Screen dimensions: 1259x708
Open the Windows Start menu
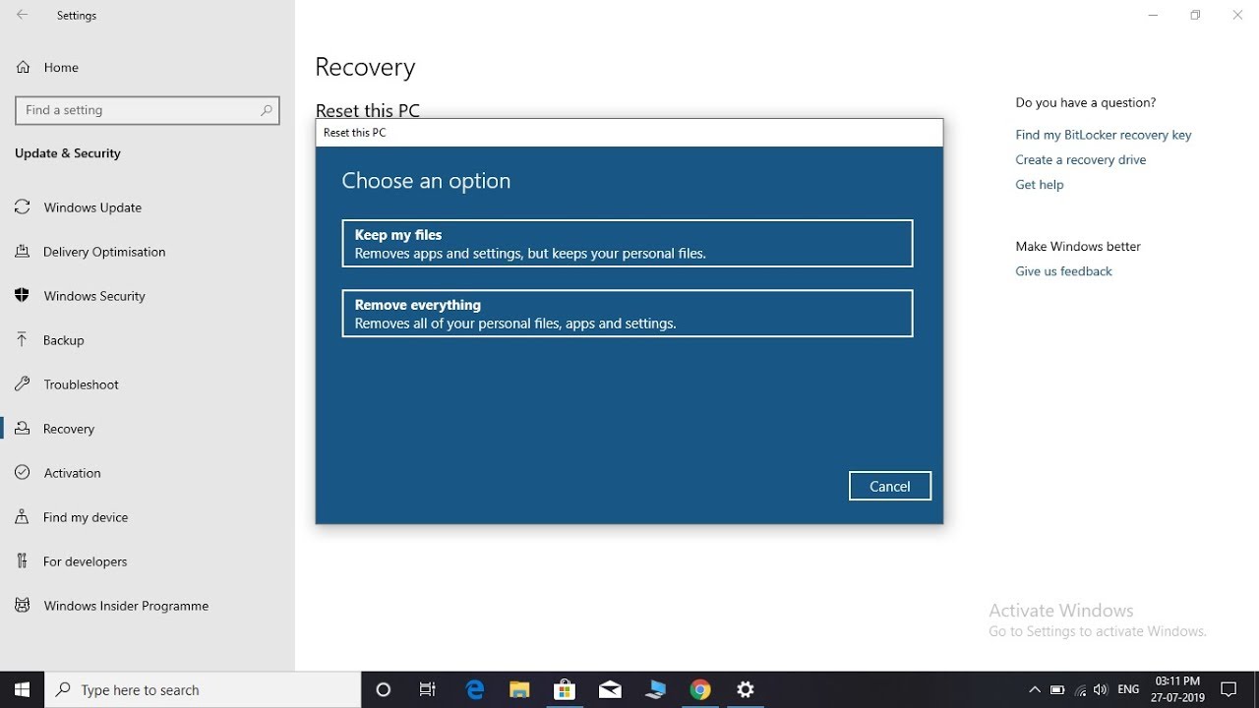(x=22, y=689)
